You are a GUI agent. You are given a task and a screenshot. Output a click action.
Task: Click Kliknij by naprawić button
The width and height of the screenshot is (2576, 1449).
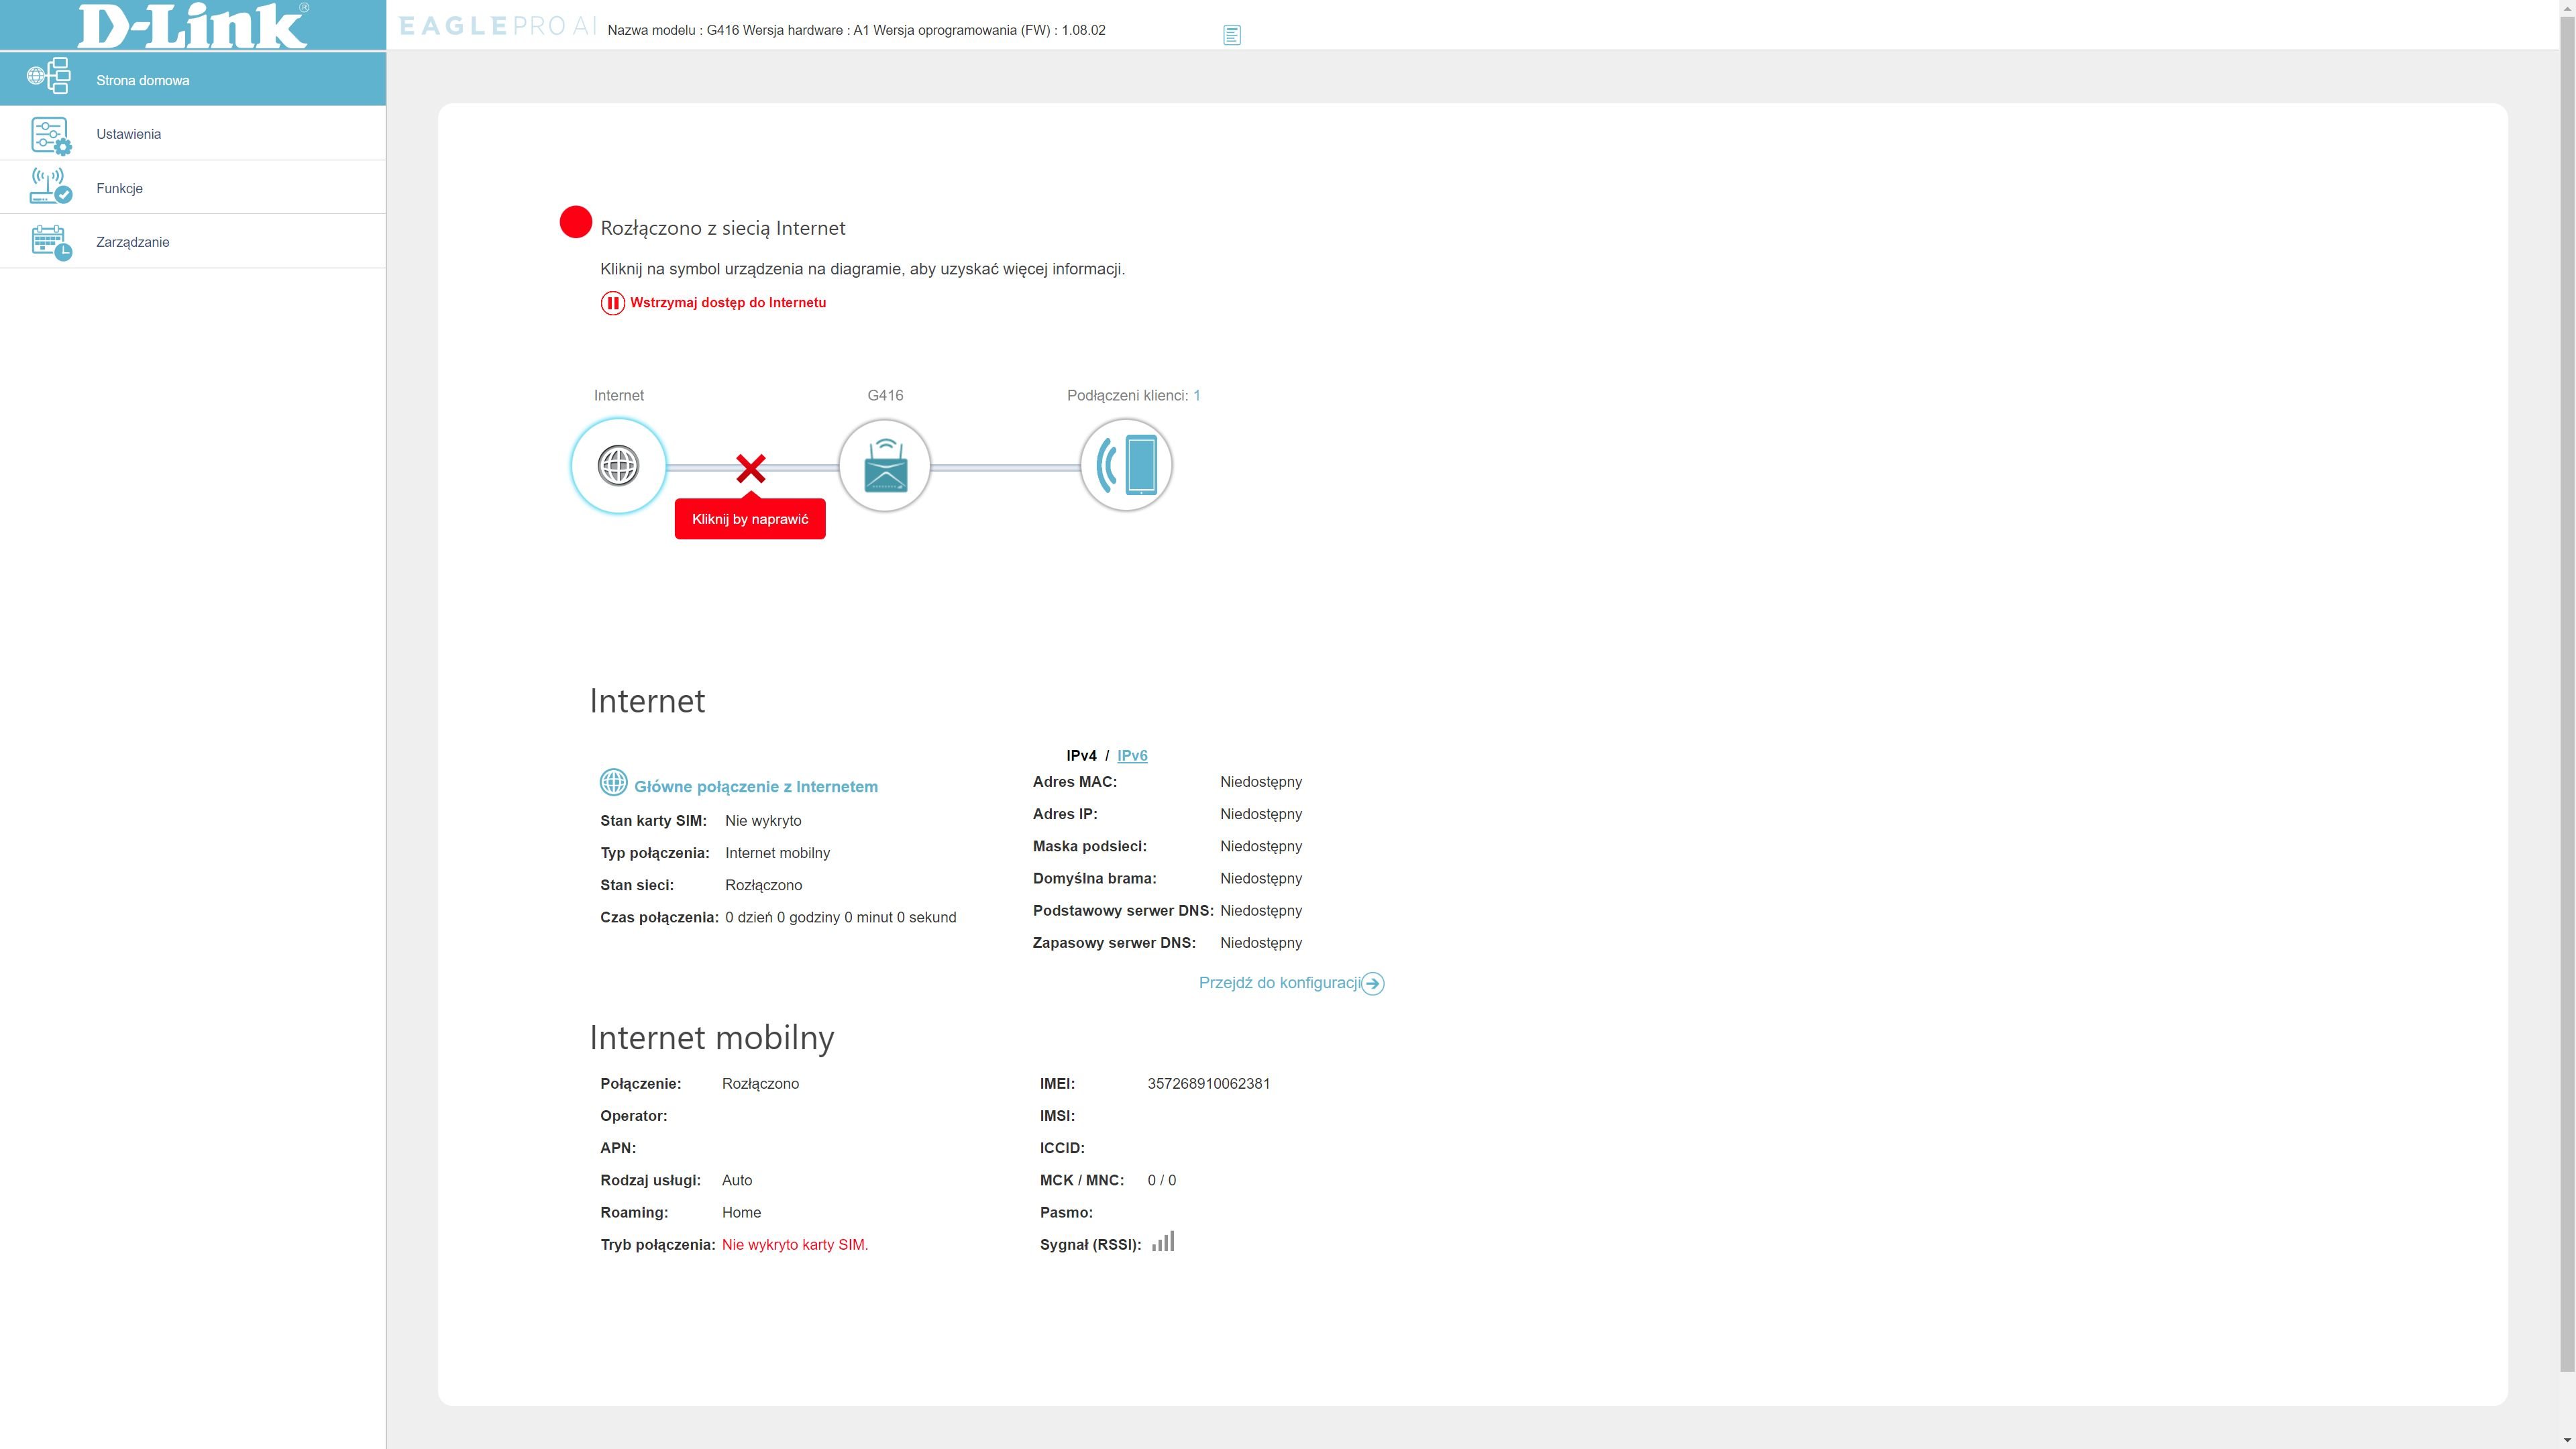click(750, 519)
